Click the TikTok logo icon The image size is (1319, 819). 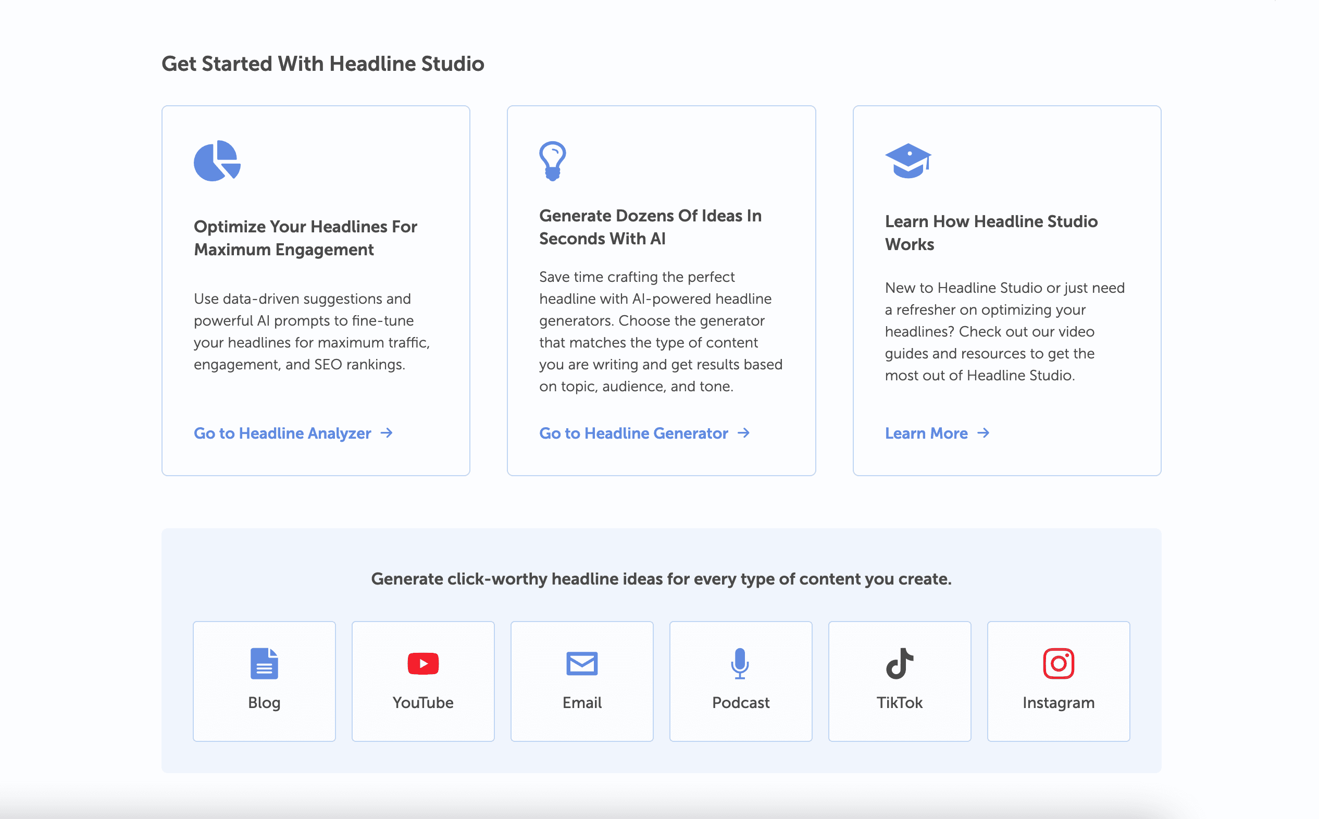click(x=899, y=663)
